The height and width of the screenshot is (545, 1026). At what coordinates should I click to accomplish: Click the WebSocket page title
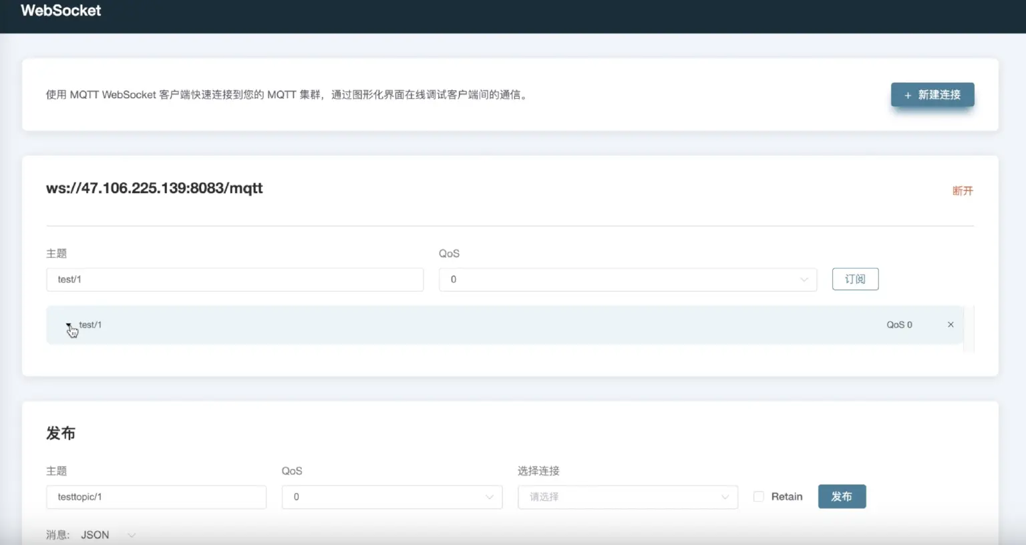61,11
